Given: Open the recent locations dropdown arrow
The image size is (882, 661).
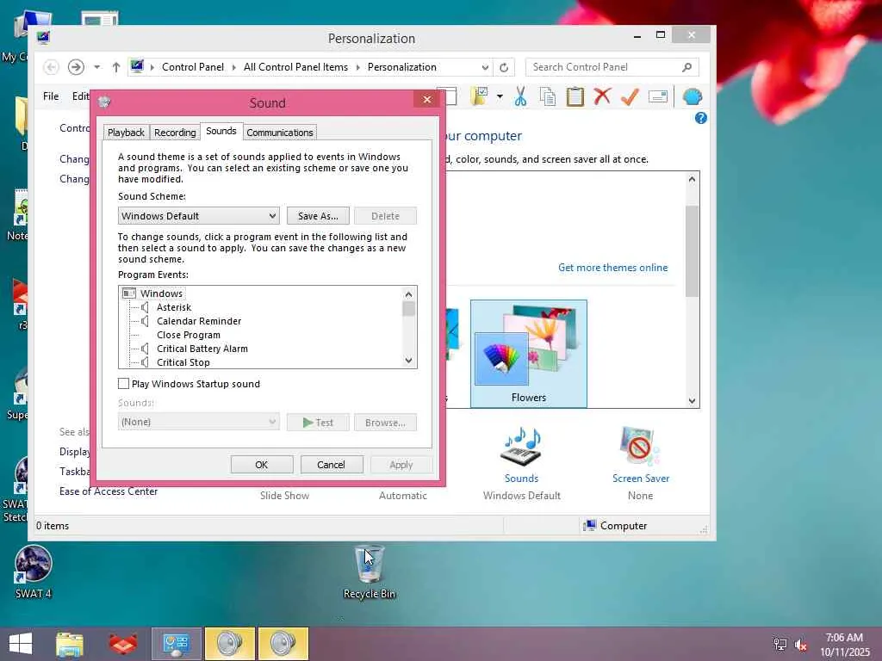Looking at the screenshot, I should (x=96, y=67).
